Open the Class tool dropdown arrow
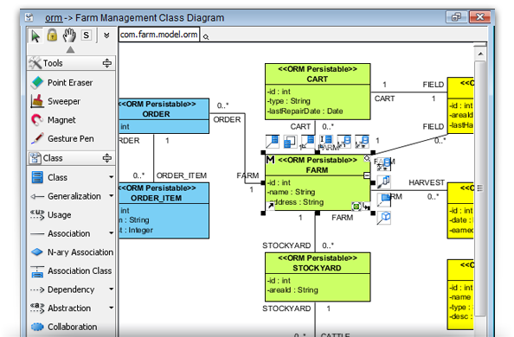 point(112,177)
